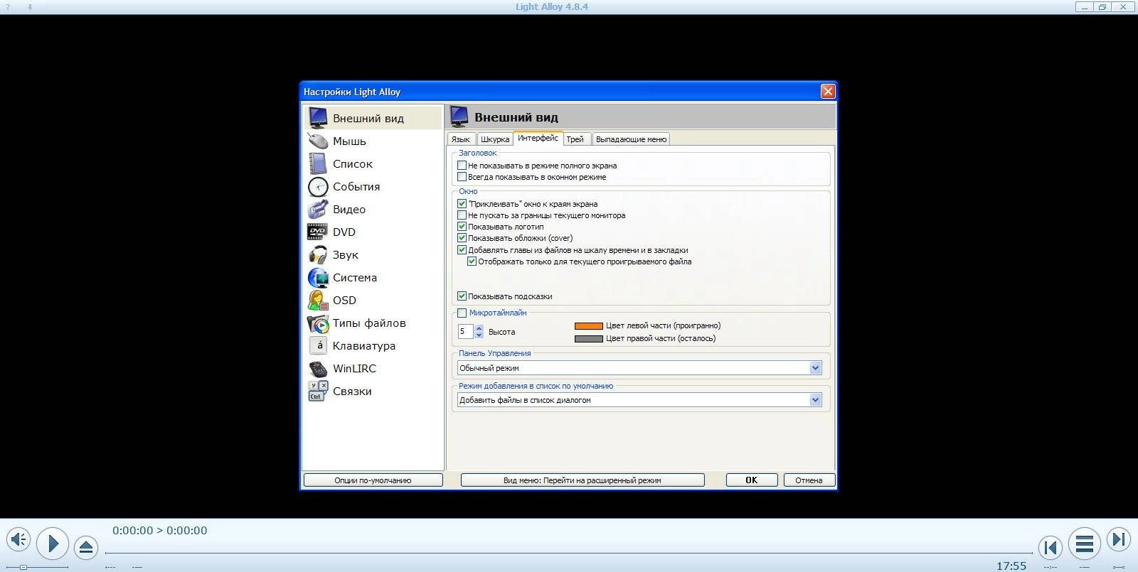The height and width of the screenshot is (572, 1138).
Task: Toggle 'Не показывать в режиме полного экрана'
Action: pyautogui.click(x=462, y=165)
